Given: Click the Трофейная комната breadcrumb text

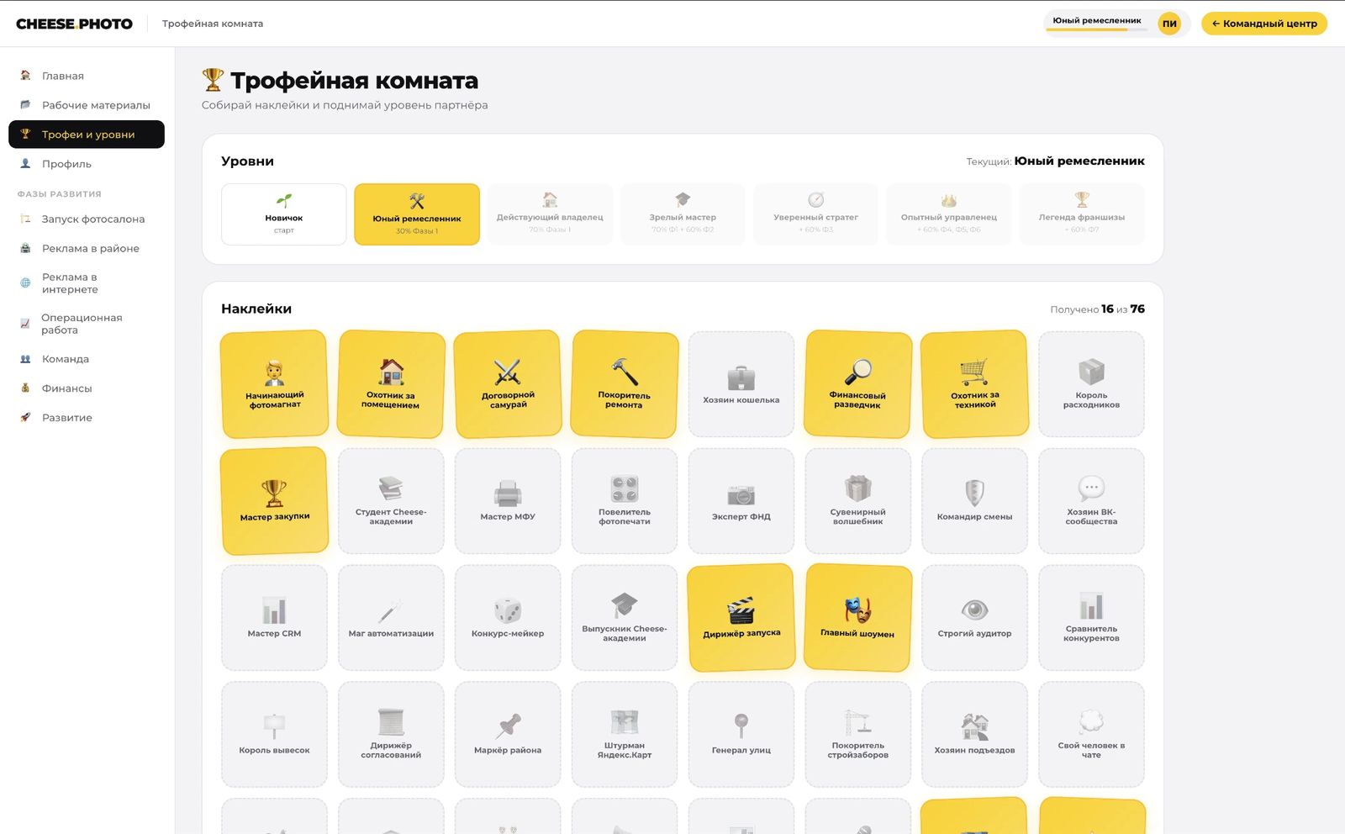Looking at the screenshot, I should 213,24.
